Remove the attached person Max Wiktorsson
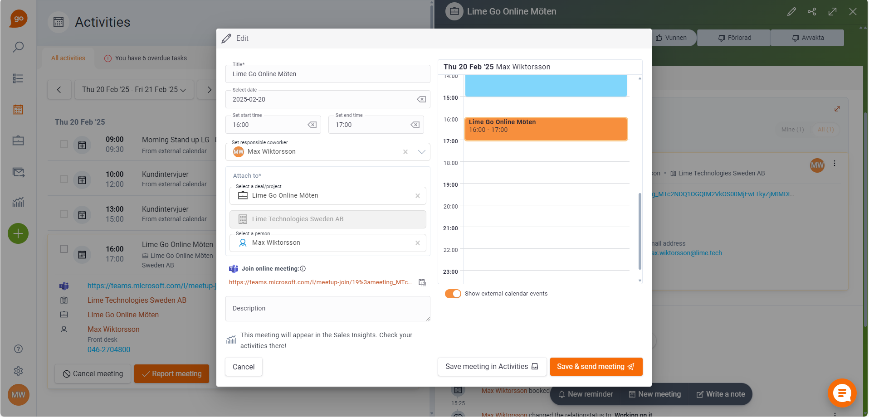 [418, 243]
